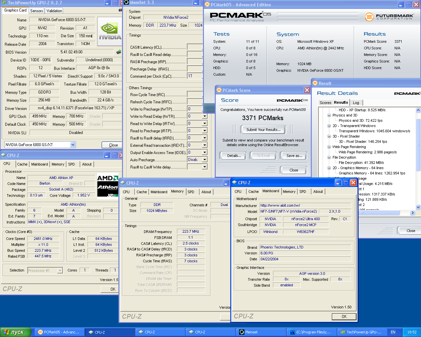Open Ras# to Cas# Write delay dropdown
The height and width of the screenshot is (337, 421).
205,167
